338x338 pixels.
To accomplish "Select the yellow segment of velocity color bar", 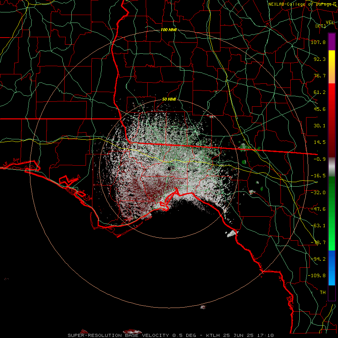I will point(332,67).
